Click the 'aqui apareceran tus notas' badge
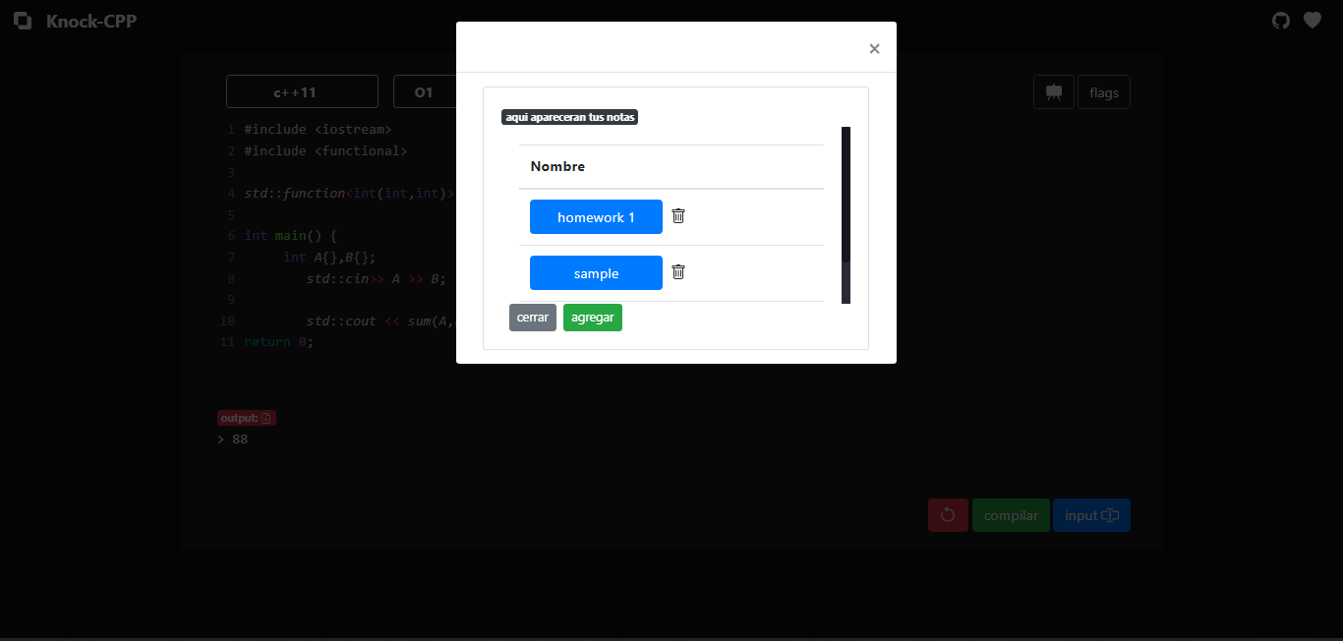The image size is (1343, 641). (x=570, y=117)
